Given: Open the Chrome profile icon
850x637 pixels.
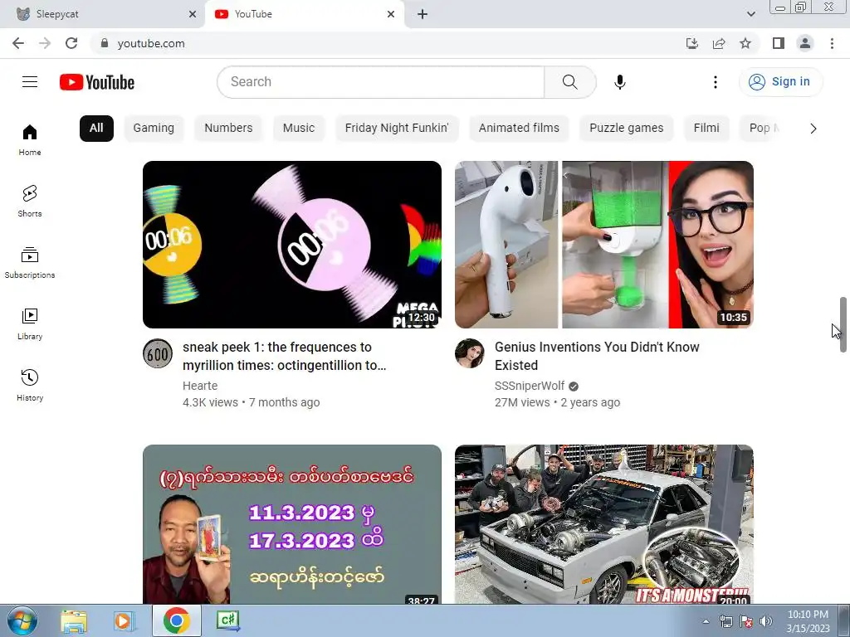Looking at the screenshot, I should [x=805, y=43].
